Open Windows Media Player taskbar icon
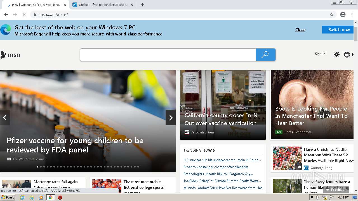 (x=41, y=197)
